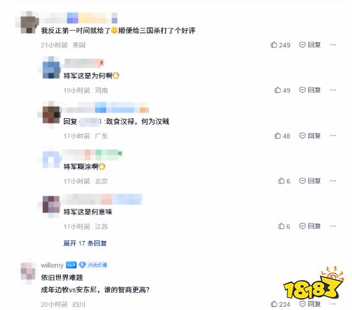Reply to the 河南 user's comment

(x=310, y=90)
